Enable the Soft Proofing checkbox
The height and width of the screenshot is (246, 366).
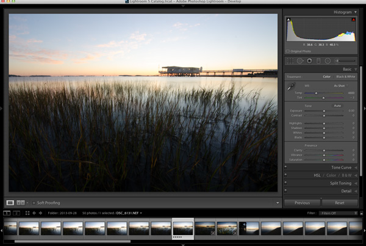34,203
